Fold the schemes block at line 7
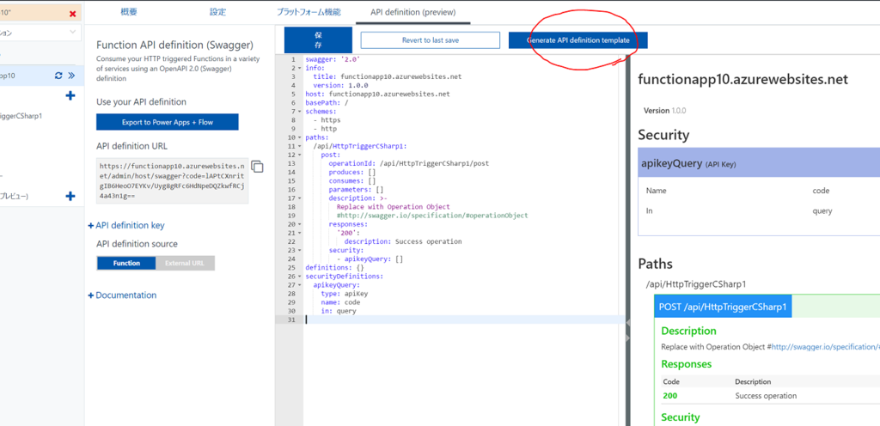This screenshot has height=426, width=880. pos(300,111)
